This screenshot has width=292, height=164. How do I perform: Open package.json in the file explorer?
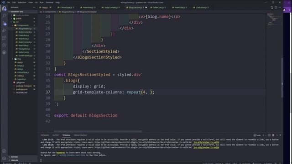[22, 89]
